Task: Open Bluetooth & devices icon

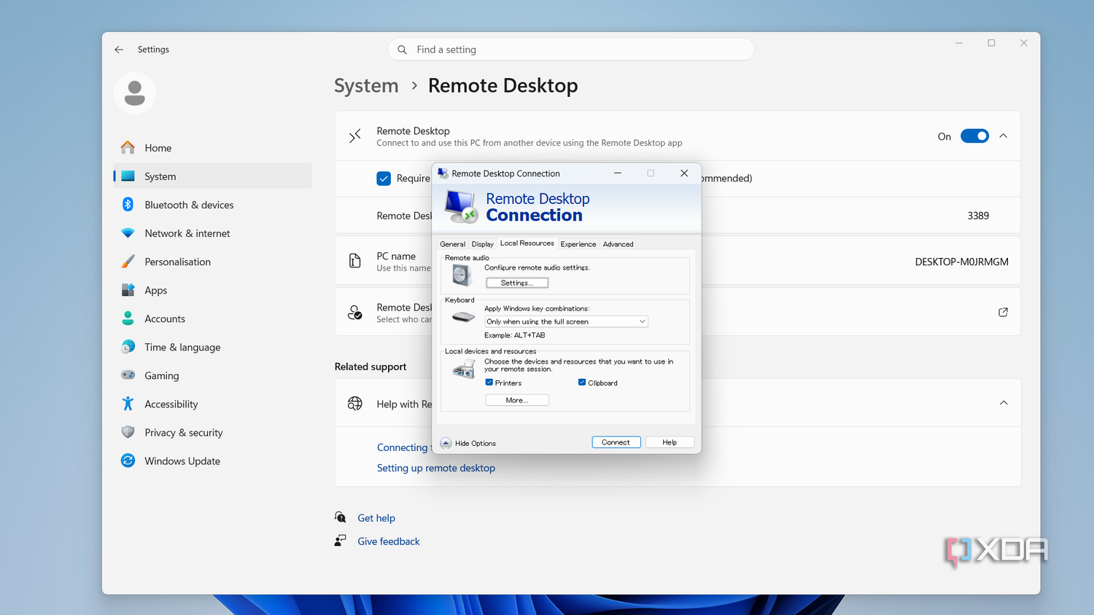Action: (128, 205)
